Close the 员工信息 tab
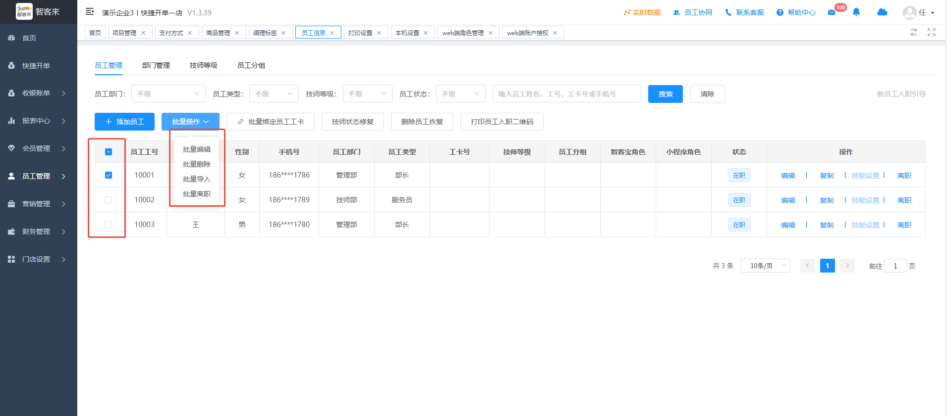The height and width of the screenshot is (416, 947). tap(332, 33)
